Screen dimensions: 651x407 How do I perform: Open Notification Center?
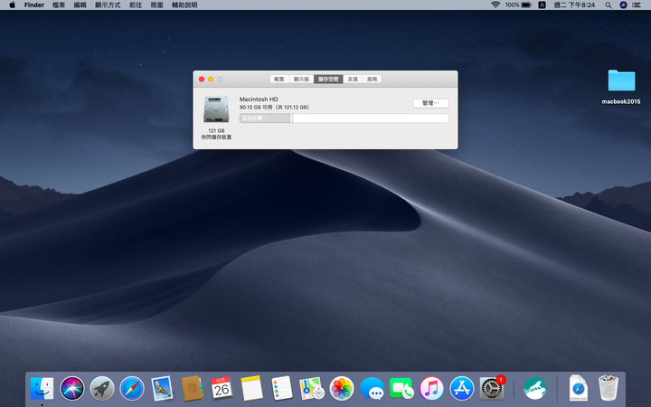[x=637, y=5]
